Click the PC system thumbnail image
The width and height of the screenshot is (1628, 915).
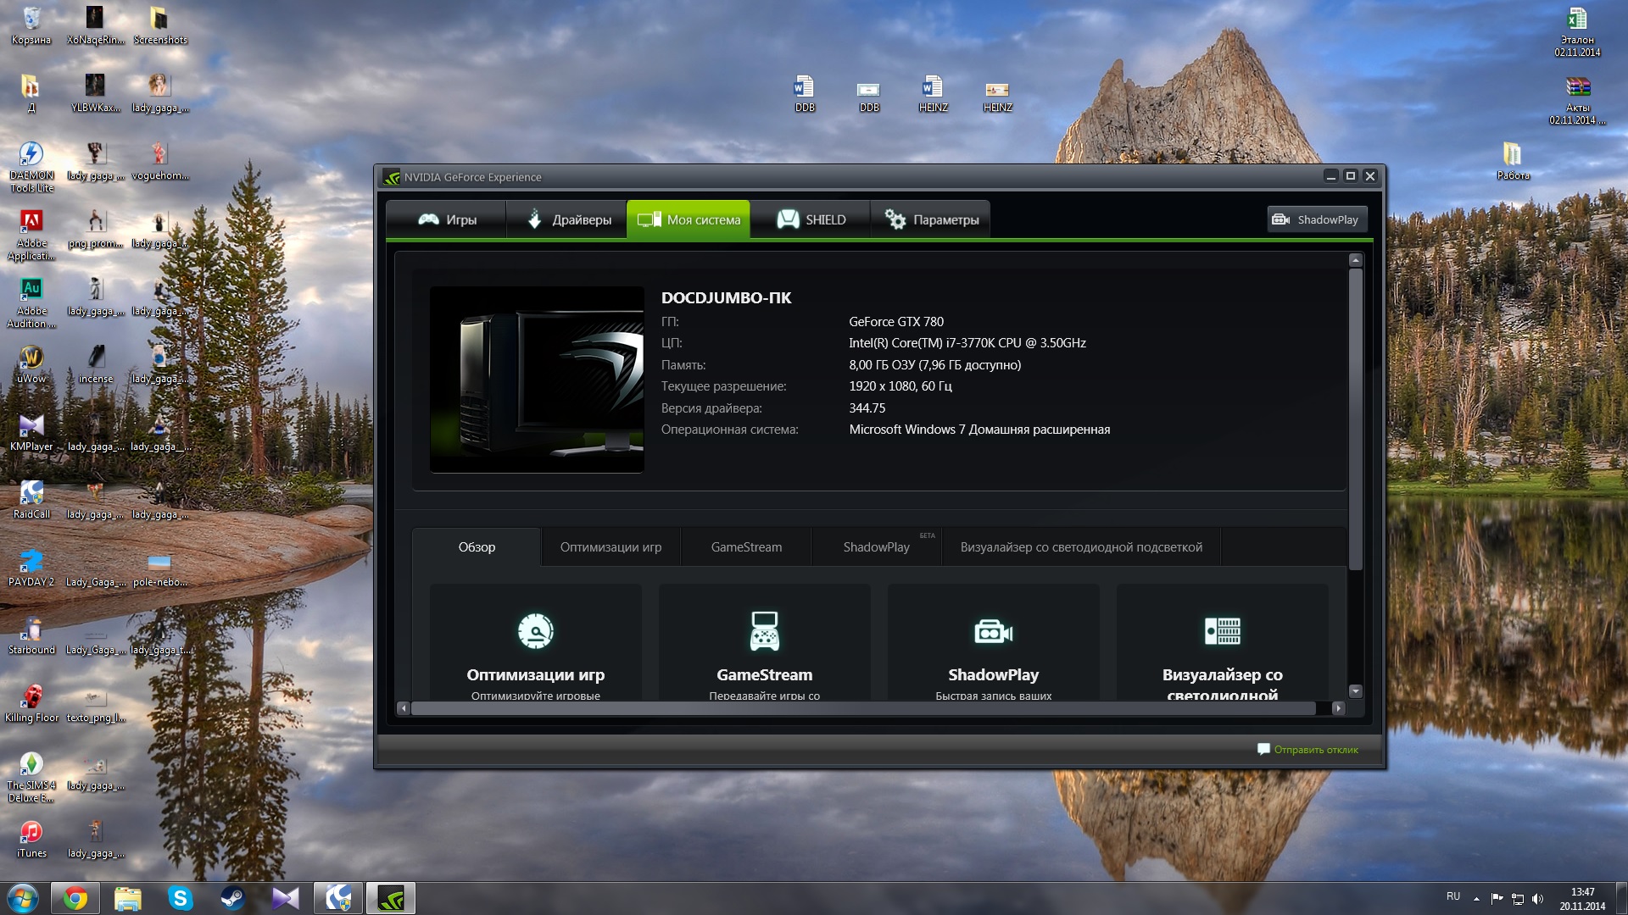pos(537,380)
